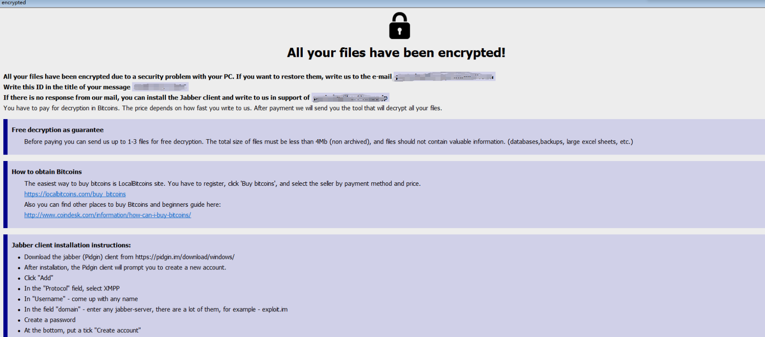The width and height of the screenshot is (765, 337).
Task: Click the 'How to obtain Bitcoins' heading
Action: click(47, 172)
